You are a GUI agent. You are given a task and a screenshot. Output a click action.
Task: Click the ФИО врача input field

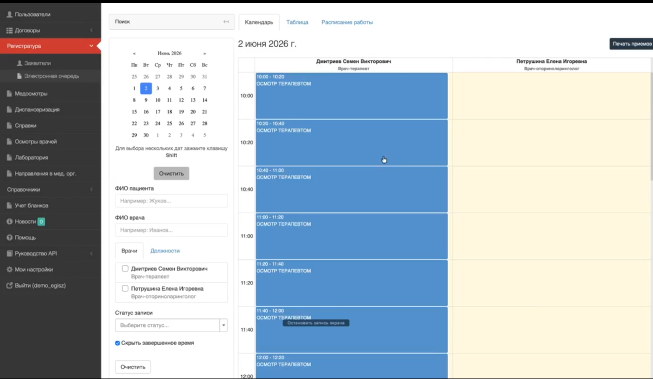(171, 230)
